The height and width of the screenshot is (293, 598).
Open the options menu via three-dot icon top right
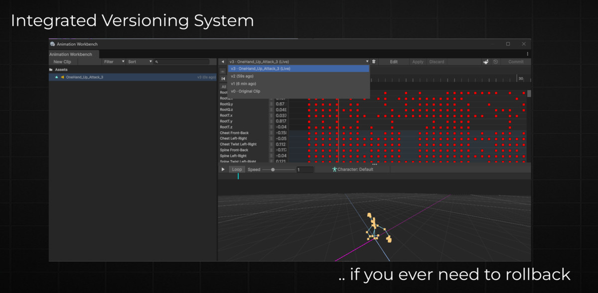coord(527,54)
